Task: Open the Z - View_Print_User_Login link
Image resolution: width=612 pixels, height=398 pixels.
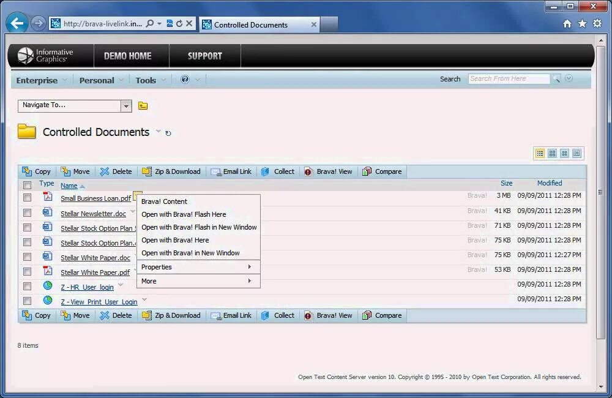Action: point(99,302)
